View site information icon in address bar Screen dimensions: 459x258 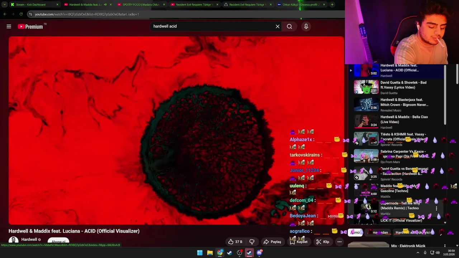[x=31, y=14]
